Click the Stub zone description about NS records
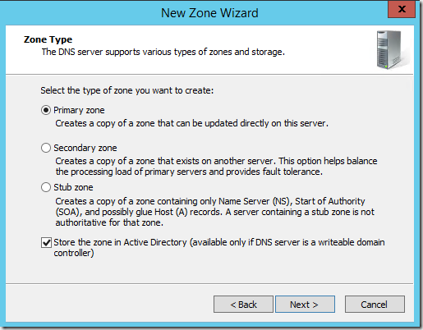 pyautogui.click(x=214, y=212)
